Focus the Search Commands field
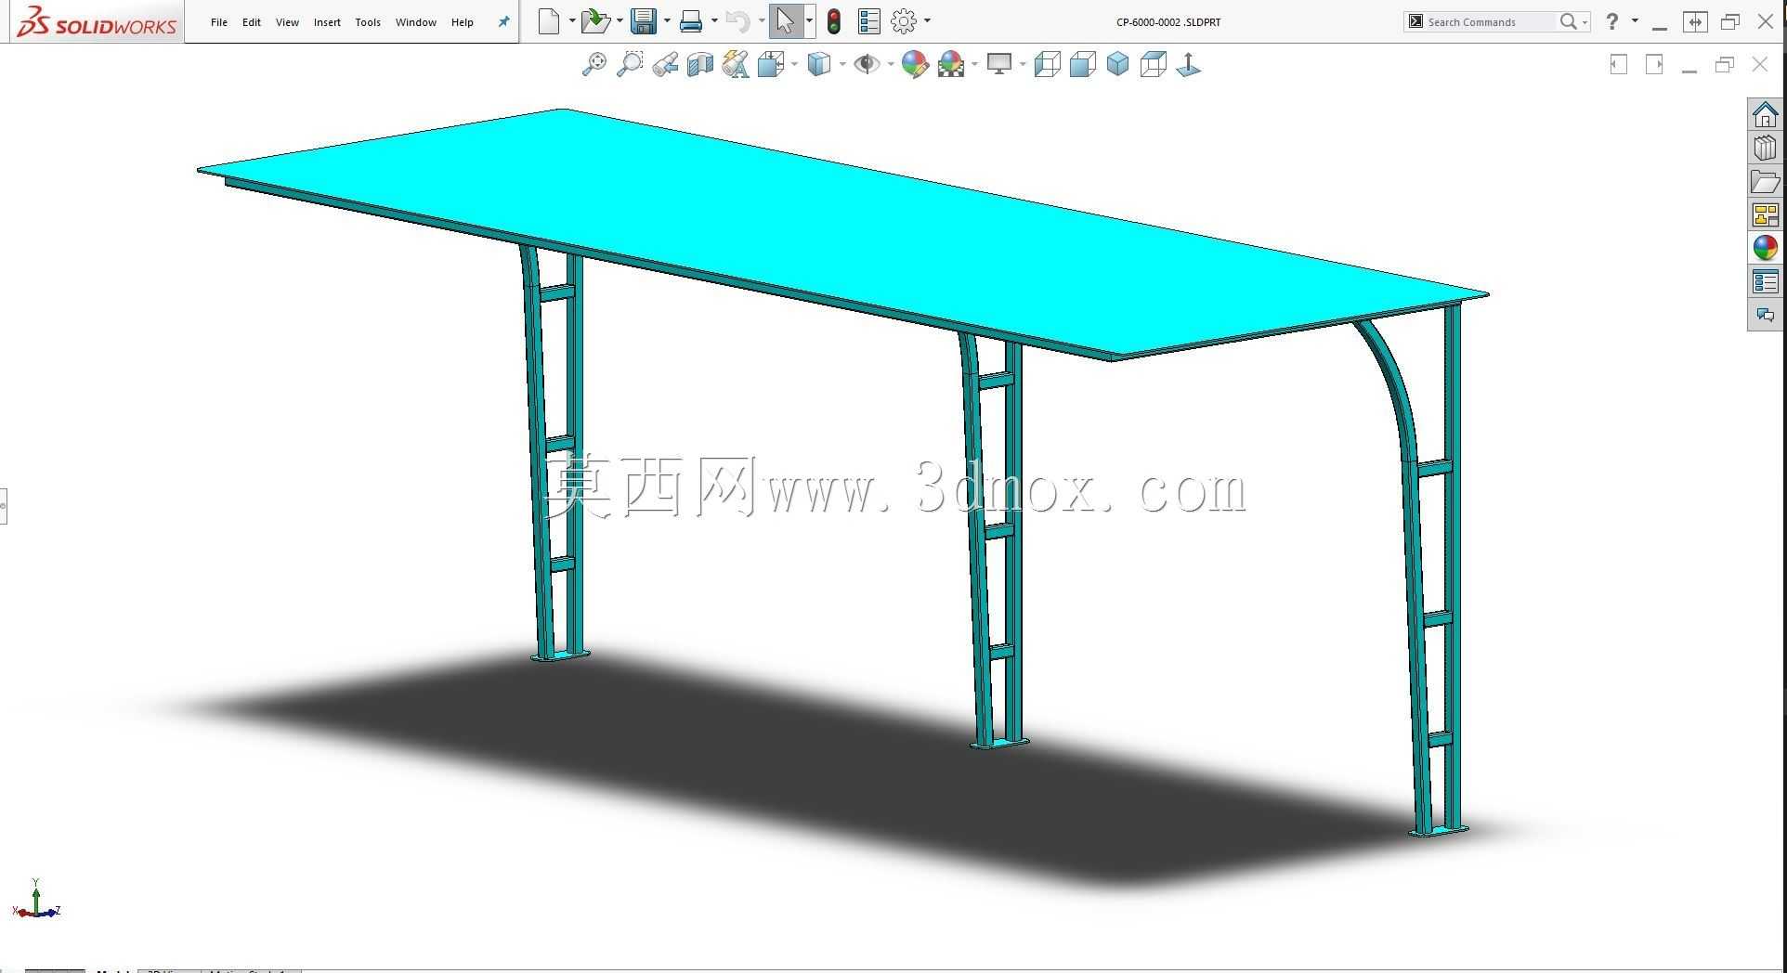1787x973 pixels. click(x=1489, y=21)
